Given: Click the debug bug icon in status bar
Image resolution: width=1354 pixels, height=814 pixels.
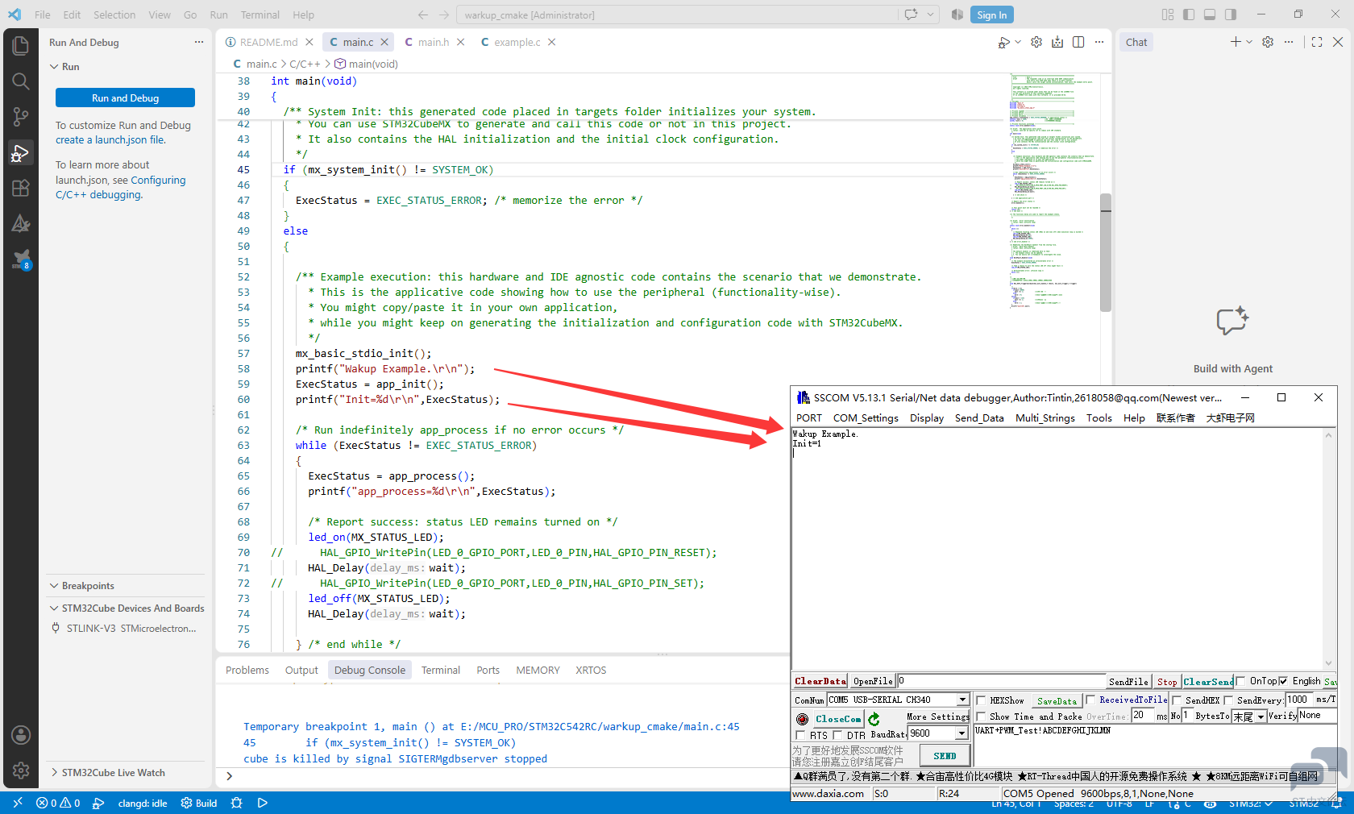Looking at the screenshot, I should click(236, 803).
